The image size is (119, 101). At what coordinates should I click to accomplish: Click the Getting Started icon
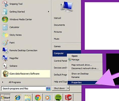(x=5, y=12)
